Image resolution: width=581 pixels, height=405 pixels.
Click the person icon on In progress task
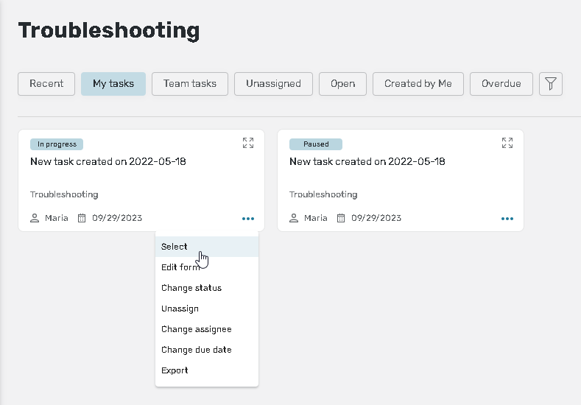[x=35, y=218]
